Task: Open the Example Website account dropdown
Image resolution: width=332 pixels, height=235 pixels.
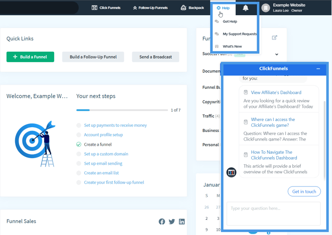Action: 283,8
